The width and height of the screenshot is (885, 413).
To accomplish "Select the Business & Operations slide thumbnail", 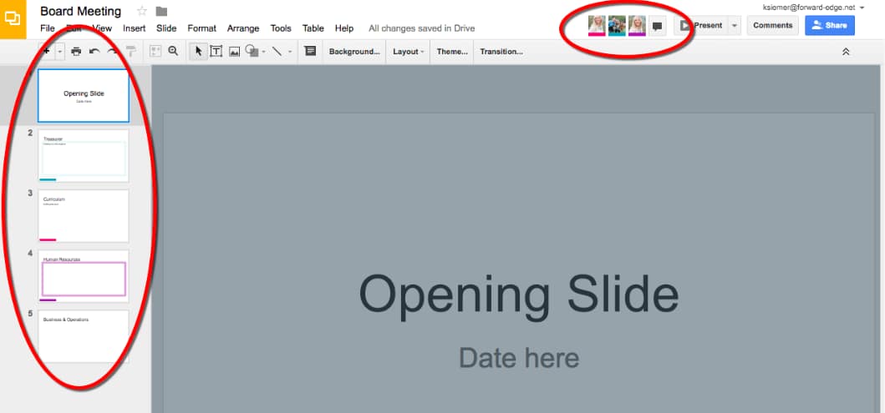I will point(84,335).
